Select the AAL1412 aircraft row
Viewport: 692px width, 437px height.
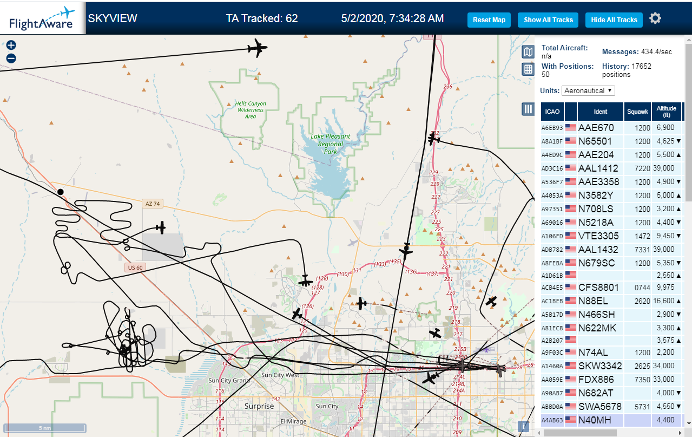click(x=611, y=168)
